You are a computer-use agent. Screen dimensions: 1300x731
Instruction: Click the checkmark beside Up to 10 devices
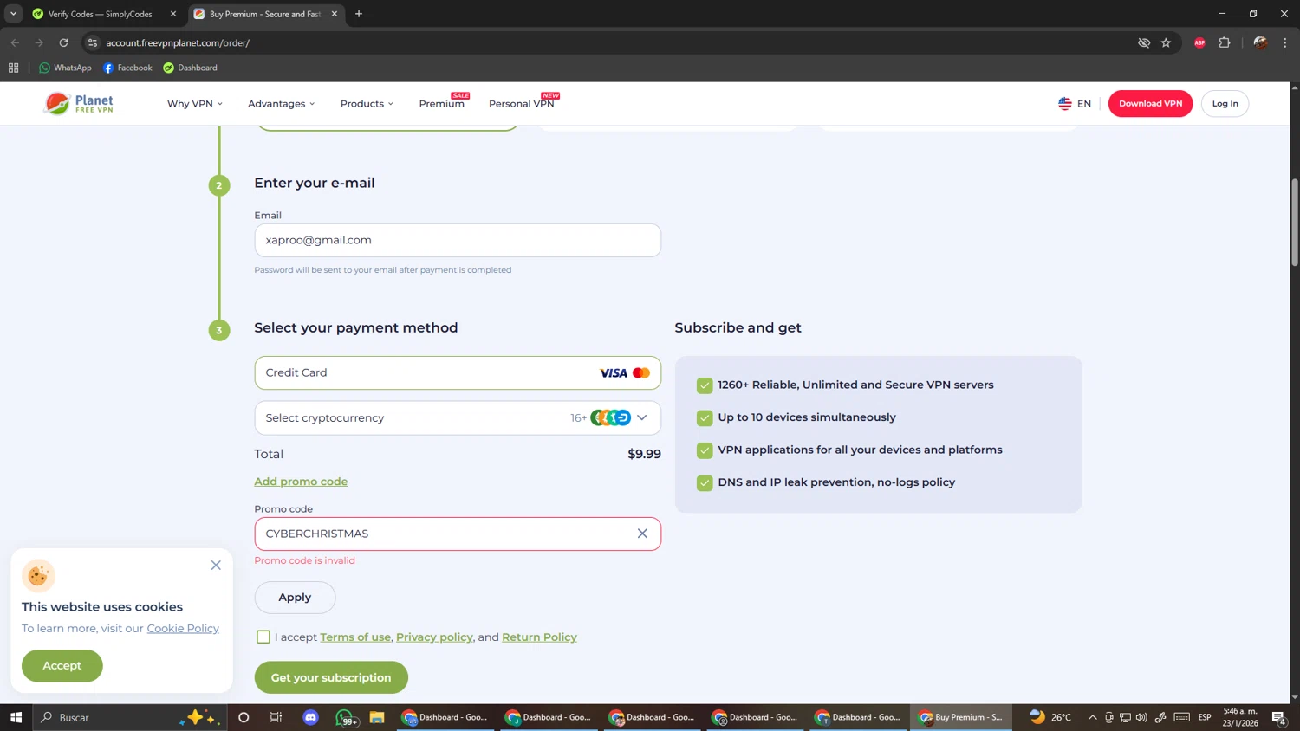[x=705, y=417]
